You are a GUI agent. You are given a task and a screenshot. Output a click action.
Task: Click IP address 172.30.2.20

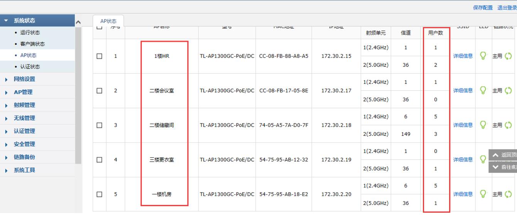pyautogui.click(x=336, y=194)
